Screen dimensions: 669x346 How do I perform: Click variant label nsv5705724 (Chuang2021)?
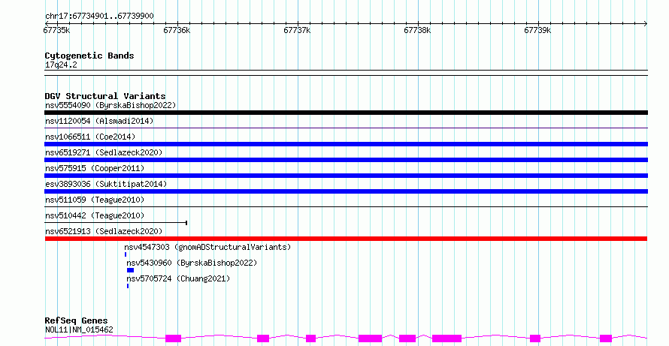(x=178, y=278)
